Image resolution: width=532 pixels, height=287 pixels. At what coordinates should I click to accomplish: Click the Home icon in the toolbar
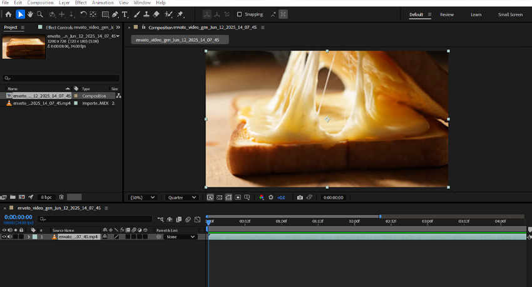pyautogui.click(x=8, y=14)
